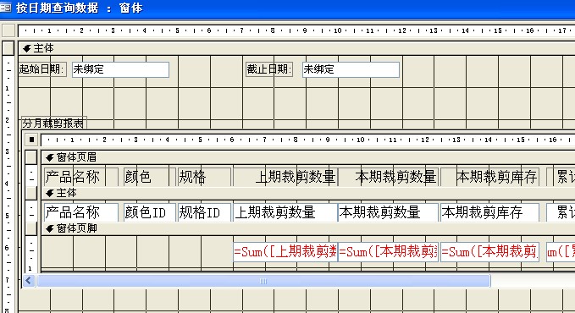Image resolution: width=575 pixels, height=313 pixels.
Task: Click the outer form horizontal ruler
Action: 296,30
